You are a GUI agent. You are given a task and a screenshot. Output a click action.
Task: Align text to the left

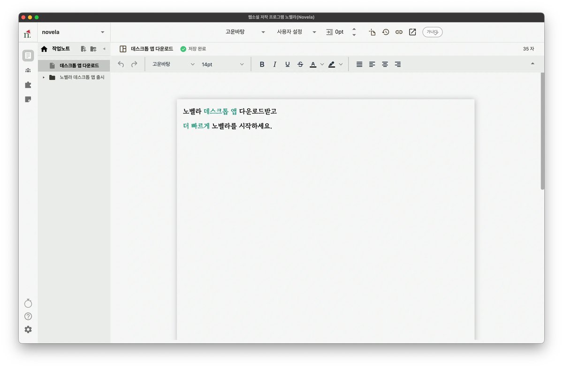point(372,64)
